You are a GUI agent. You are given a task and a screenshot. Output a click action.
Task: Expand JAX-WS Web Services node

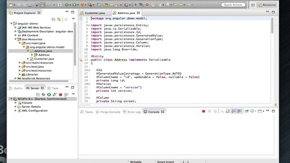point(15,27)
